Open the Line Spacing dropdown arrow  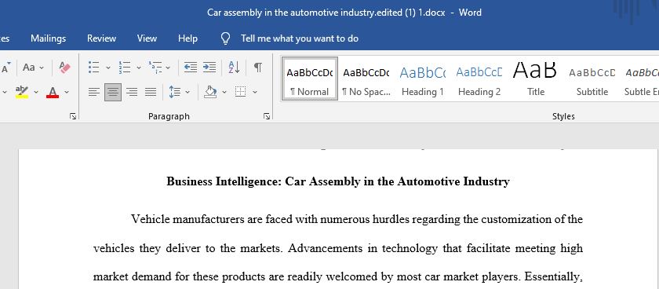[188, 92]
